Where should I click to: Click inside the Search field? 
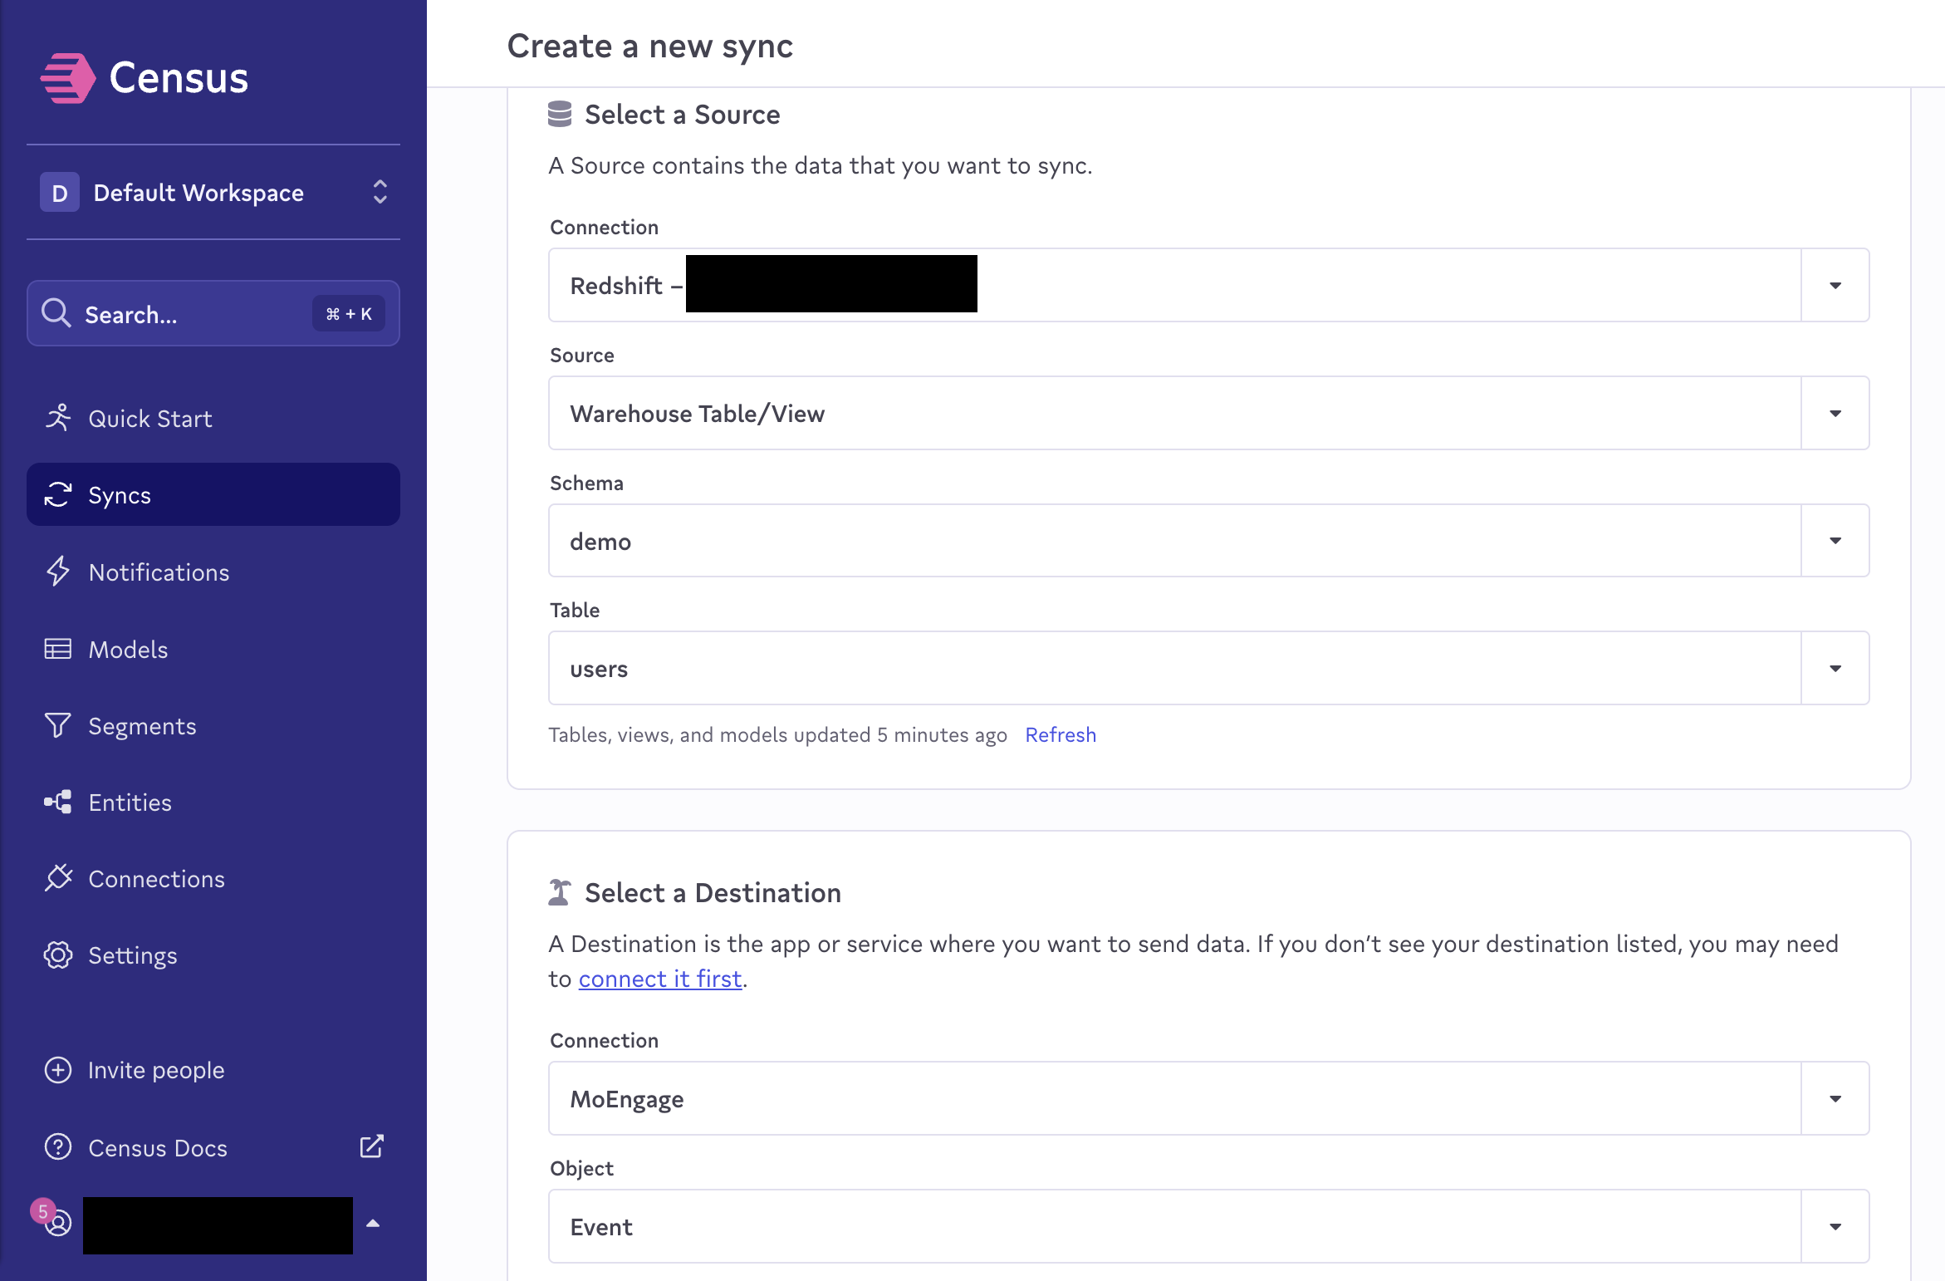coord(166,314)
